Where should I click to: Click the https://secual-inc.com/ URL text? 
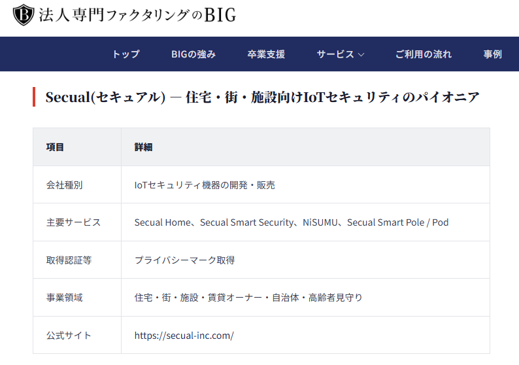(184, 335)
